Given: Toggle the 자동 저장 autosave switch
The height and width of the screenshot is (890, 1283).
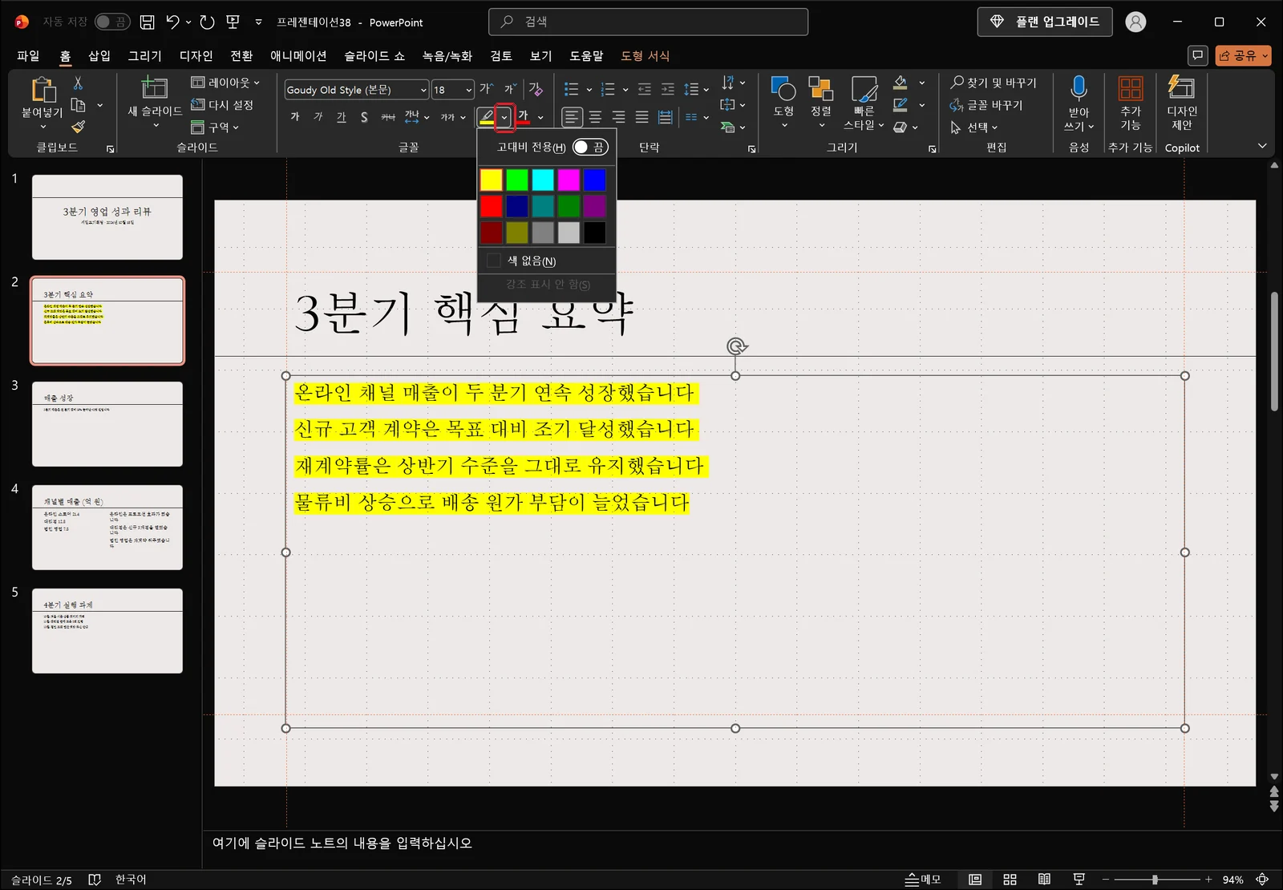Looking at the screenshot, I should (111, 22).
